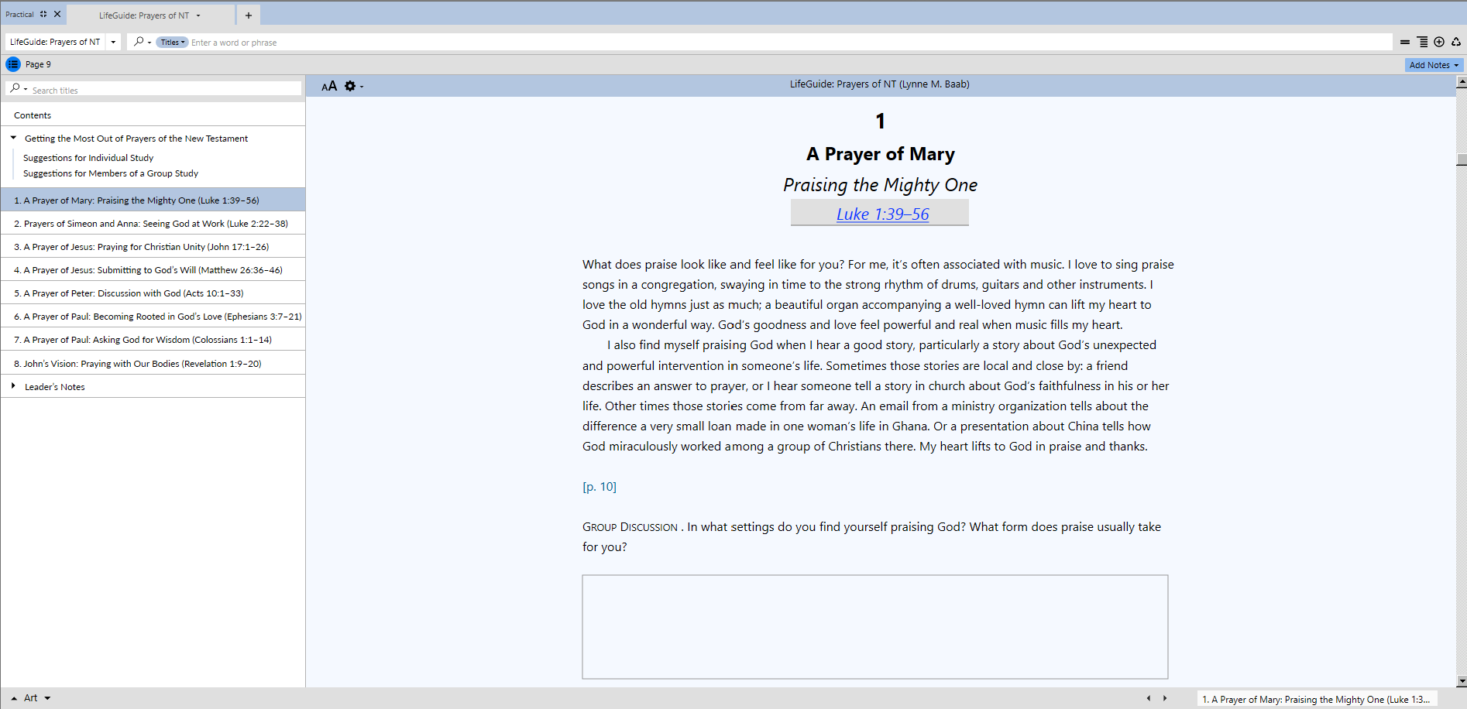
Task: Collapse the Getting the Most Out section
Action: (x=13, y=138)
